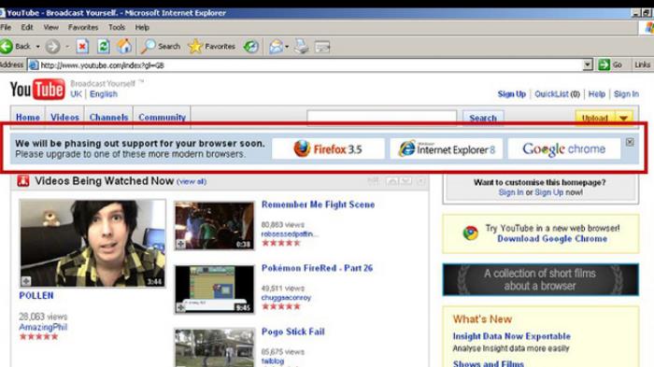Open Remember Me Fight Scene title
Image resolution: width=654 pixels, height=367 pixels.
[x=318, y=205]
